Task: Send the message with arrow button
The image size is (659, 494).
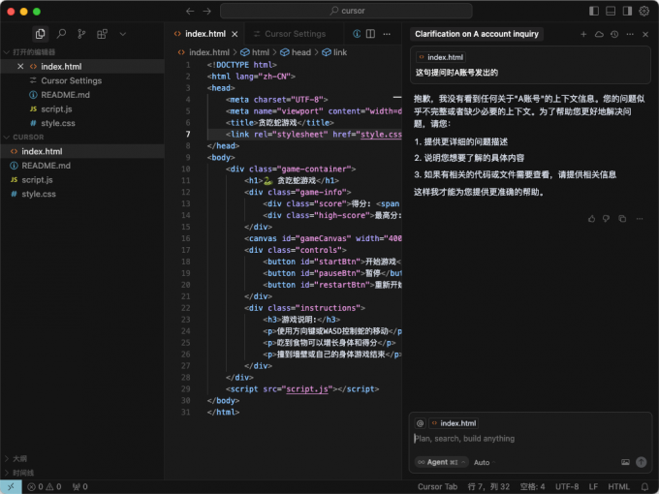Action: 641,462
